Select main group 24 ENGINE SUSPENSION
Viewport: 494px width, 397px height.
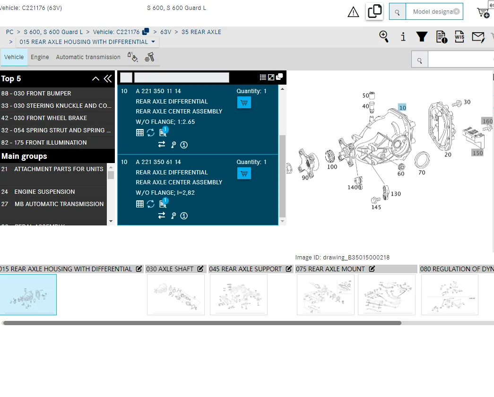[x=53, y=191]
